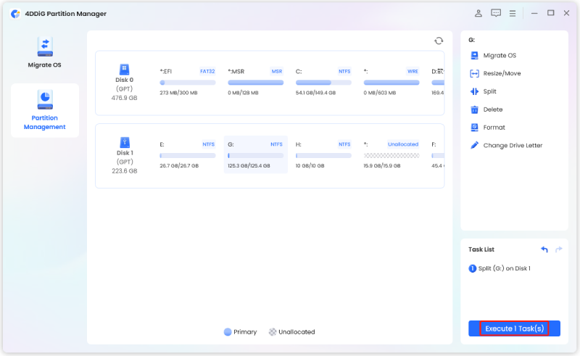
Task: Click the Unallocated legend swatch
Action: tap(273, 332)
